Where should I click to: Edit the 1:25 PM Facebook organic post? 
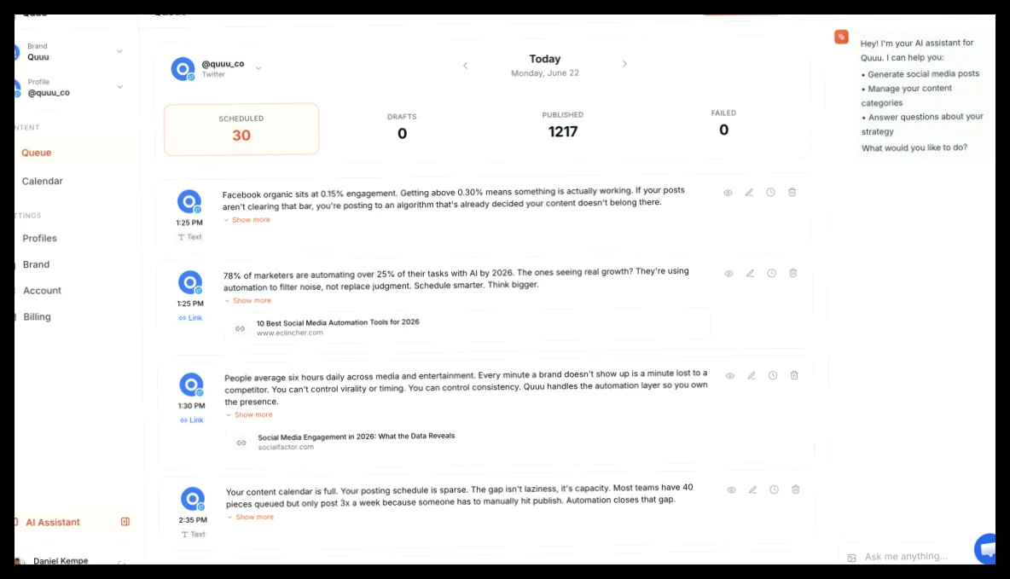[749, 193]
